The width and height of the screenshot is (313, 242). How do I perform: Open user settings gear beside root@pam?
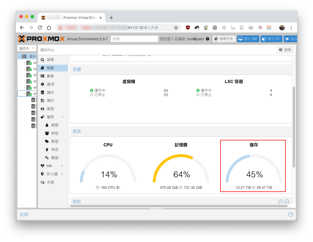(x=208, y=39)
